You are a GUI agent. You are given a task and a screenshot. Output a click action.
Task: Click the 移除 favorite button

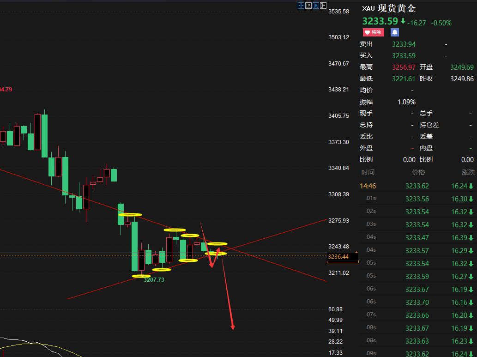tap(373, 32)
